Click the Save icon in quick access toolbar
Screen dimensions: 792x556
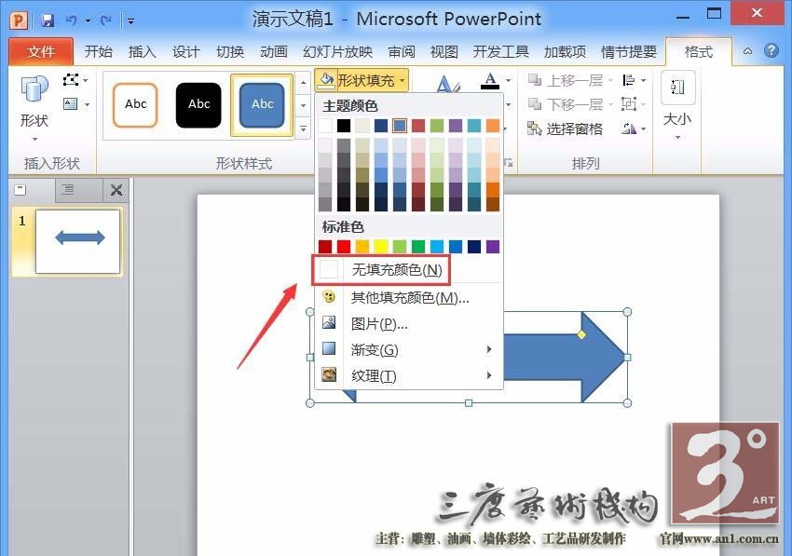(x=48, y=20)
